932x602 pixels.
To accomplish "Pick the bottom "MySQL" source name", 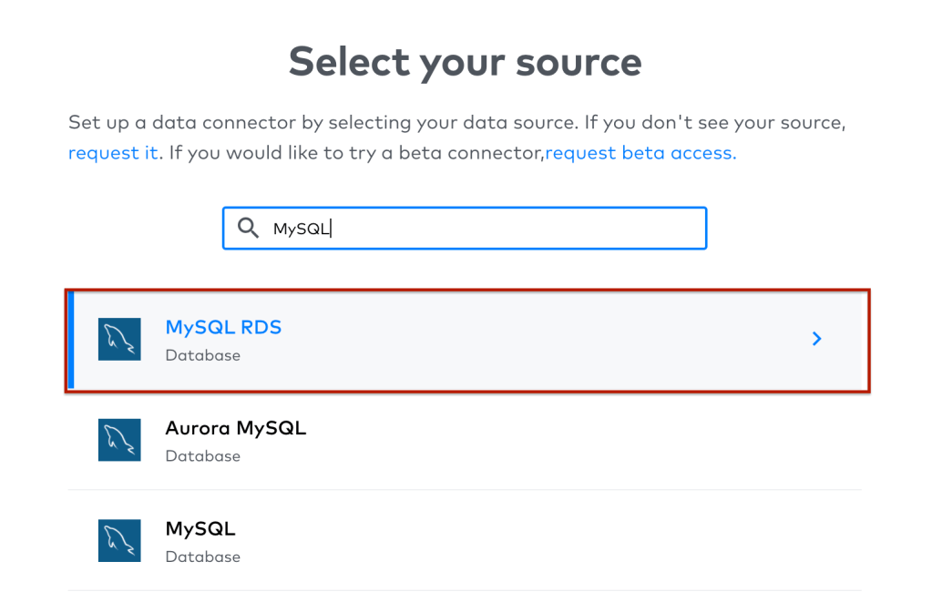I will coord(200,528).
